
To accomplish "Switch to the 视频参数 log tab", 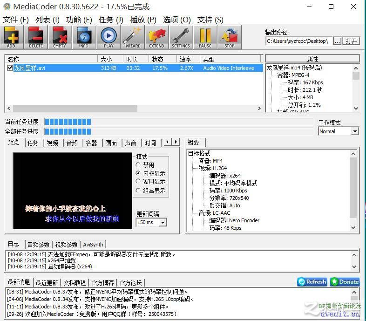I will tap(66, 245).
